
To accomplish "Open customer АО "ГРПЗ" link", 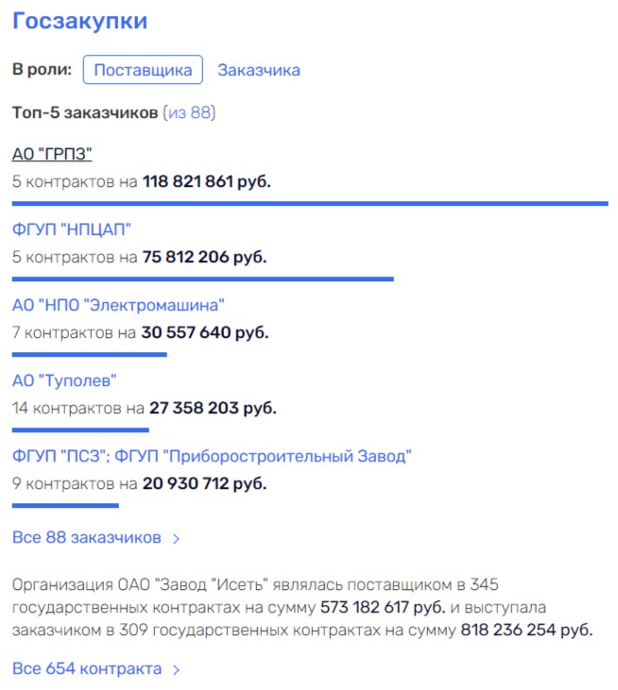I will point(52,155).
